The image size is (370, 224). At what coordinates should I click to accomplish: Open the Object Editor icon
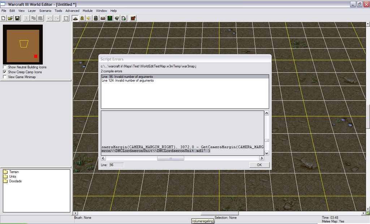point(96,18)
